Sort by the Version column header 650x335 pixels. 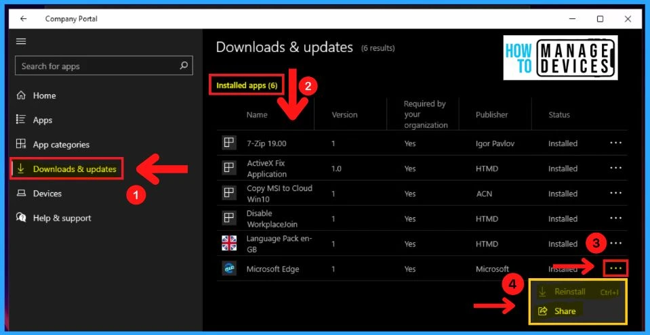(344, 114)
